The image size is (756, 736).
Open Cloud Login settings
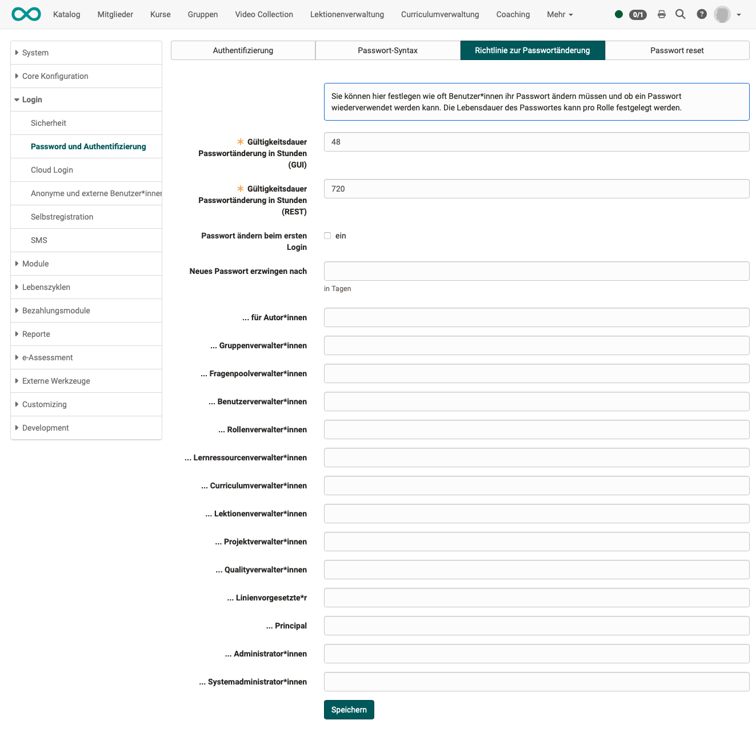[x=86, y=170]
